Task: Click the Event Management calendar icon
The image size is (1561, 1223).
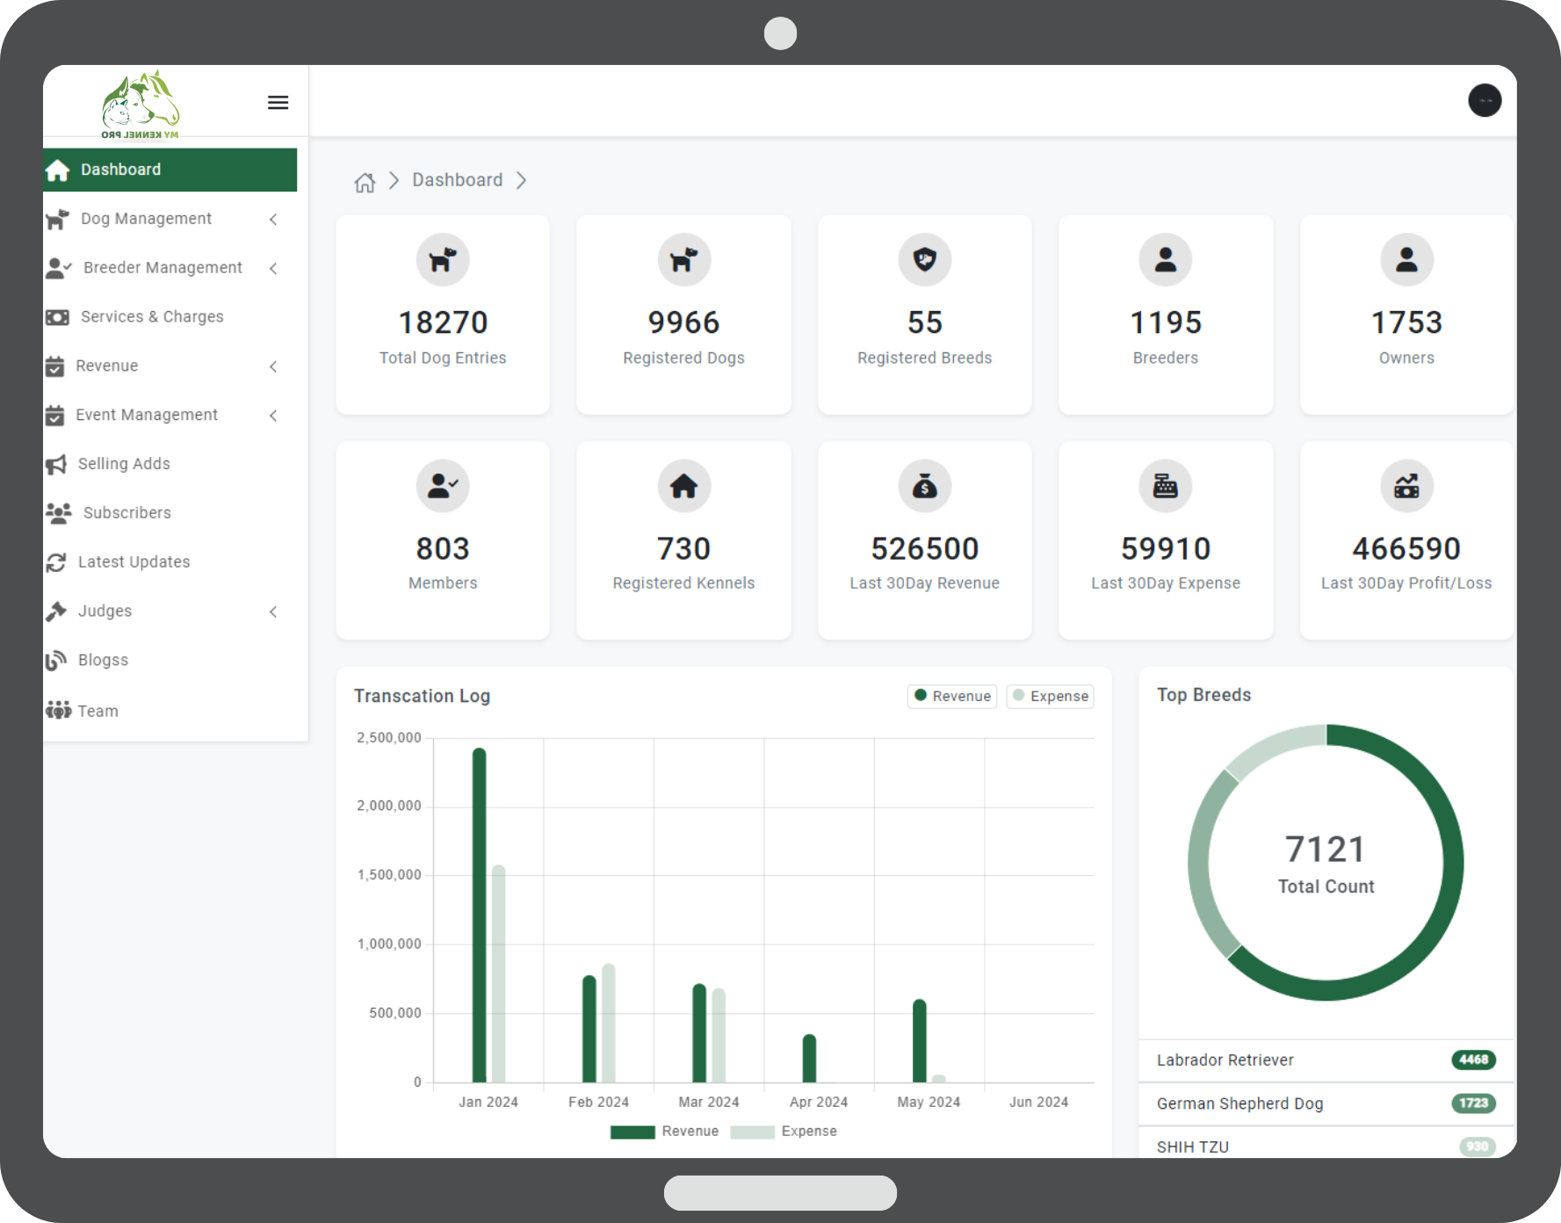Action: tap(54, 416)
